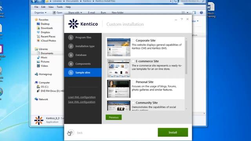The image size is (251, 141).
Task: Open the Corporate Site thumbnail
Action: pos(118,47)
